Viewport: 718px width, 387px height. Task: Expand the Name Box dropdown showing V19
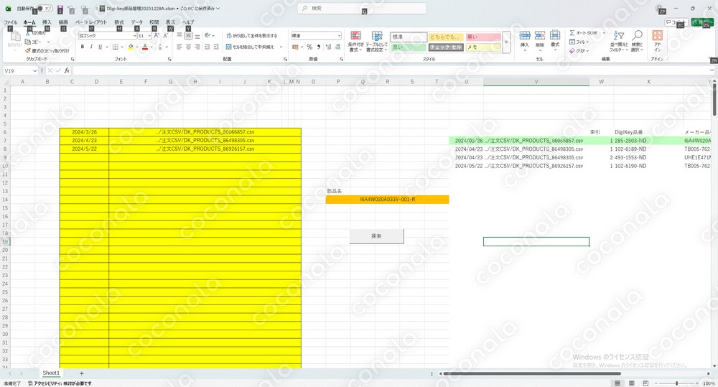click(x=34, y=71)
